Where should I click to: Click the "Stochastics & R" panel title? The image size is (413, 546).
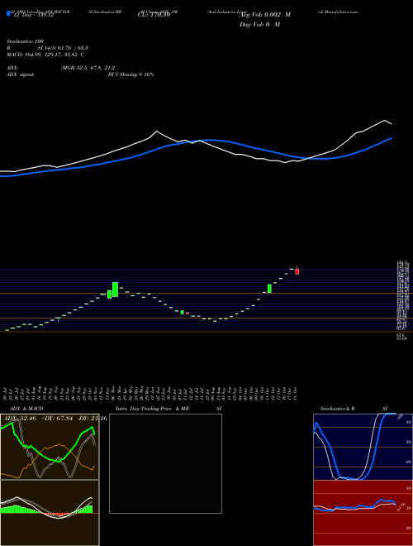tap(337, 409)
